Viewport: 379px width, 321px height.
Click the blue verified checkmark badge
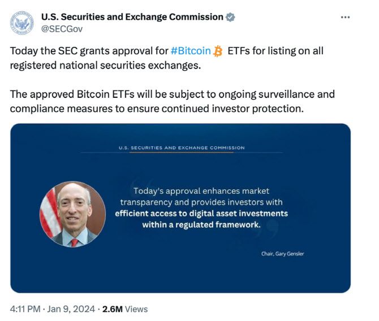click(x=230, y=17)
